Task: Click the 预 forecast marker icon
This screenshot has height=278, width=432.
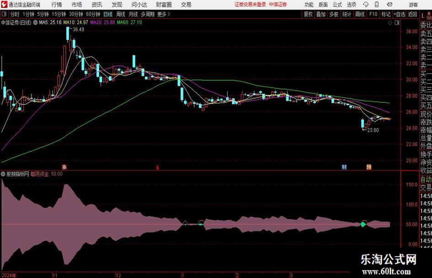Action: click(369, 167)
